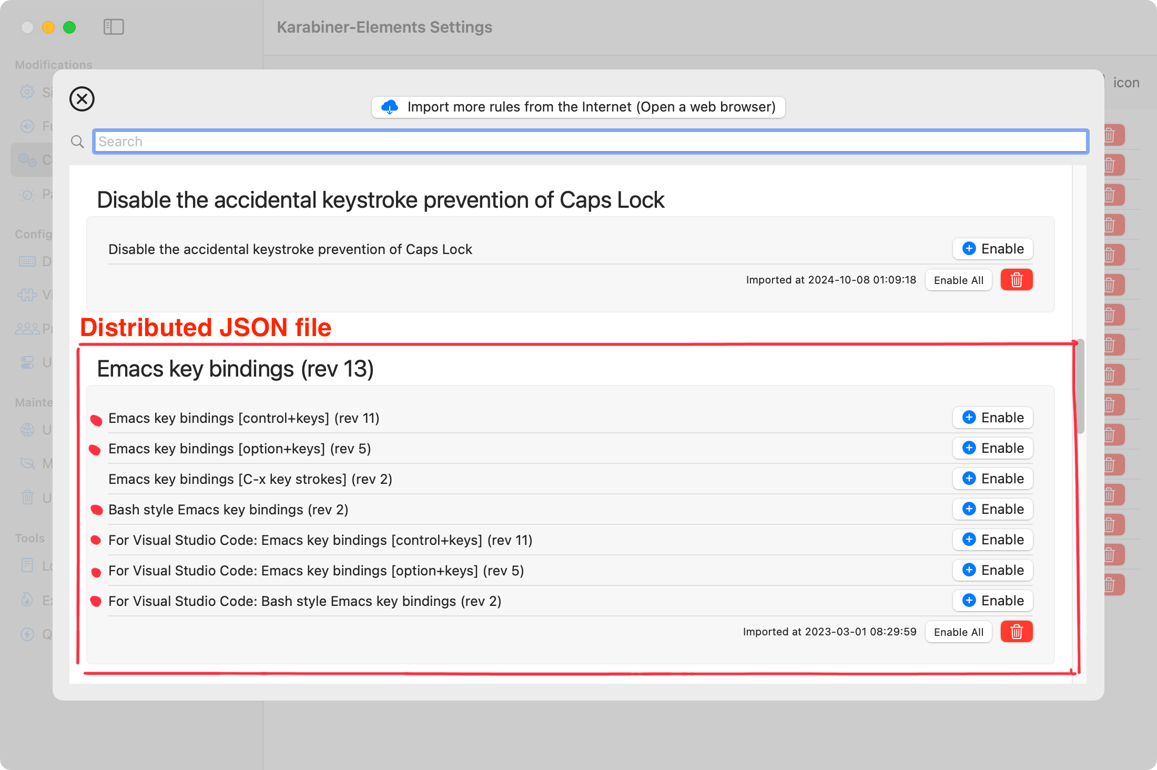The height and width of the screenshot is (770, 1157).
Task: Open Quit bolt icon in sidebar
Action: point(27,634)
